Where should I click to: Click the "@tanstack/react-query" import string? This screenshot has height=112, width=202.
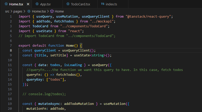(x=148, y=17)
